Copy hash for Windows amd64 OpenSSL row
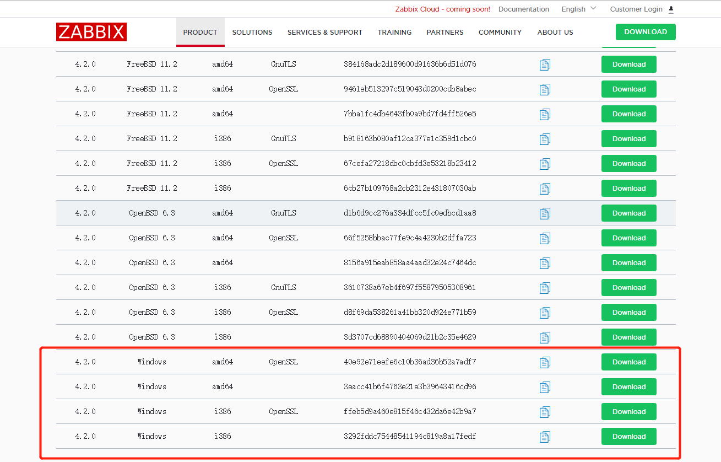Screen dimensions: 721x462 pos(545,362)
